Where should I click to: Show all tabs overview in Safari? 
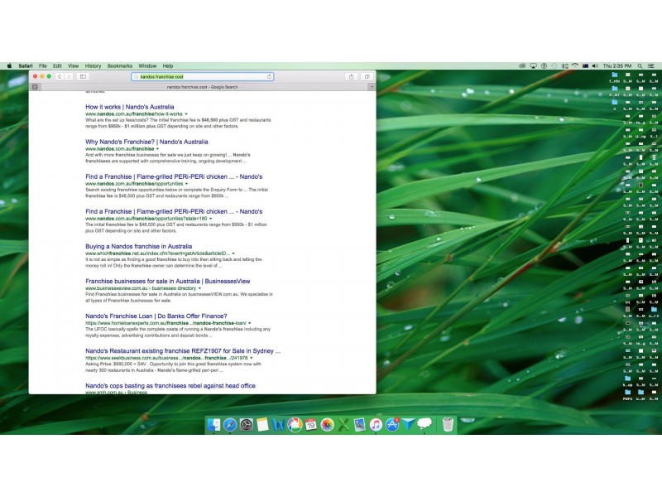click(367, 76)
